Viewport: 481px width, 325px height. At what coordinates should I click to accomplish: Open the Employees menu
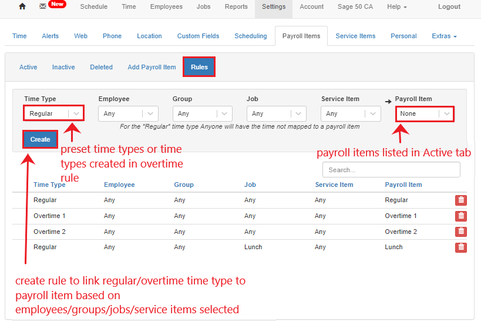point(166,6)
